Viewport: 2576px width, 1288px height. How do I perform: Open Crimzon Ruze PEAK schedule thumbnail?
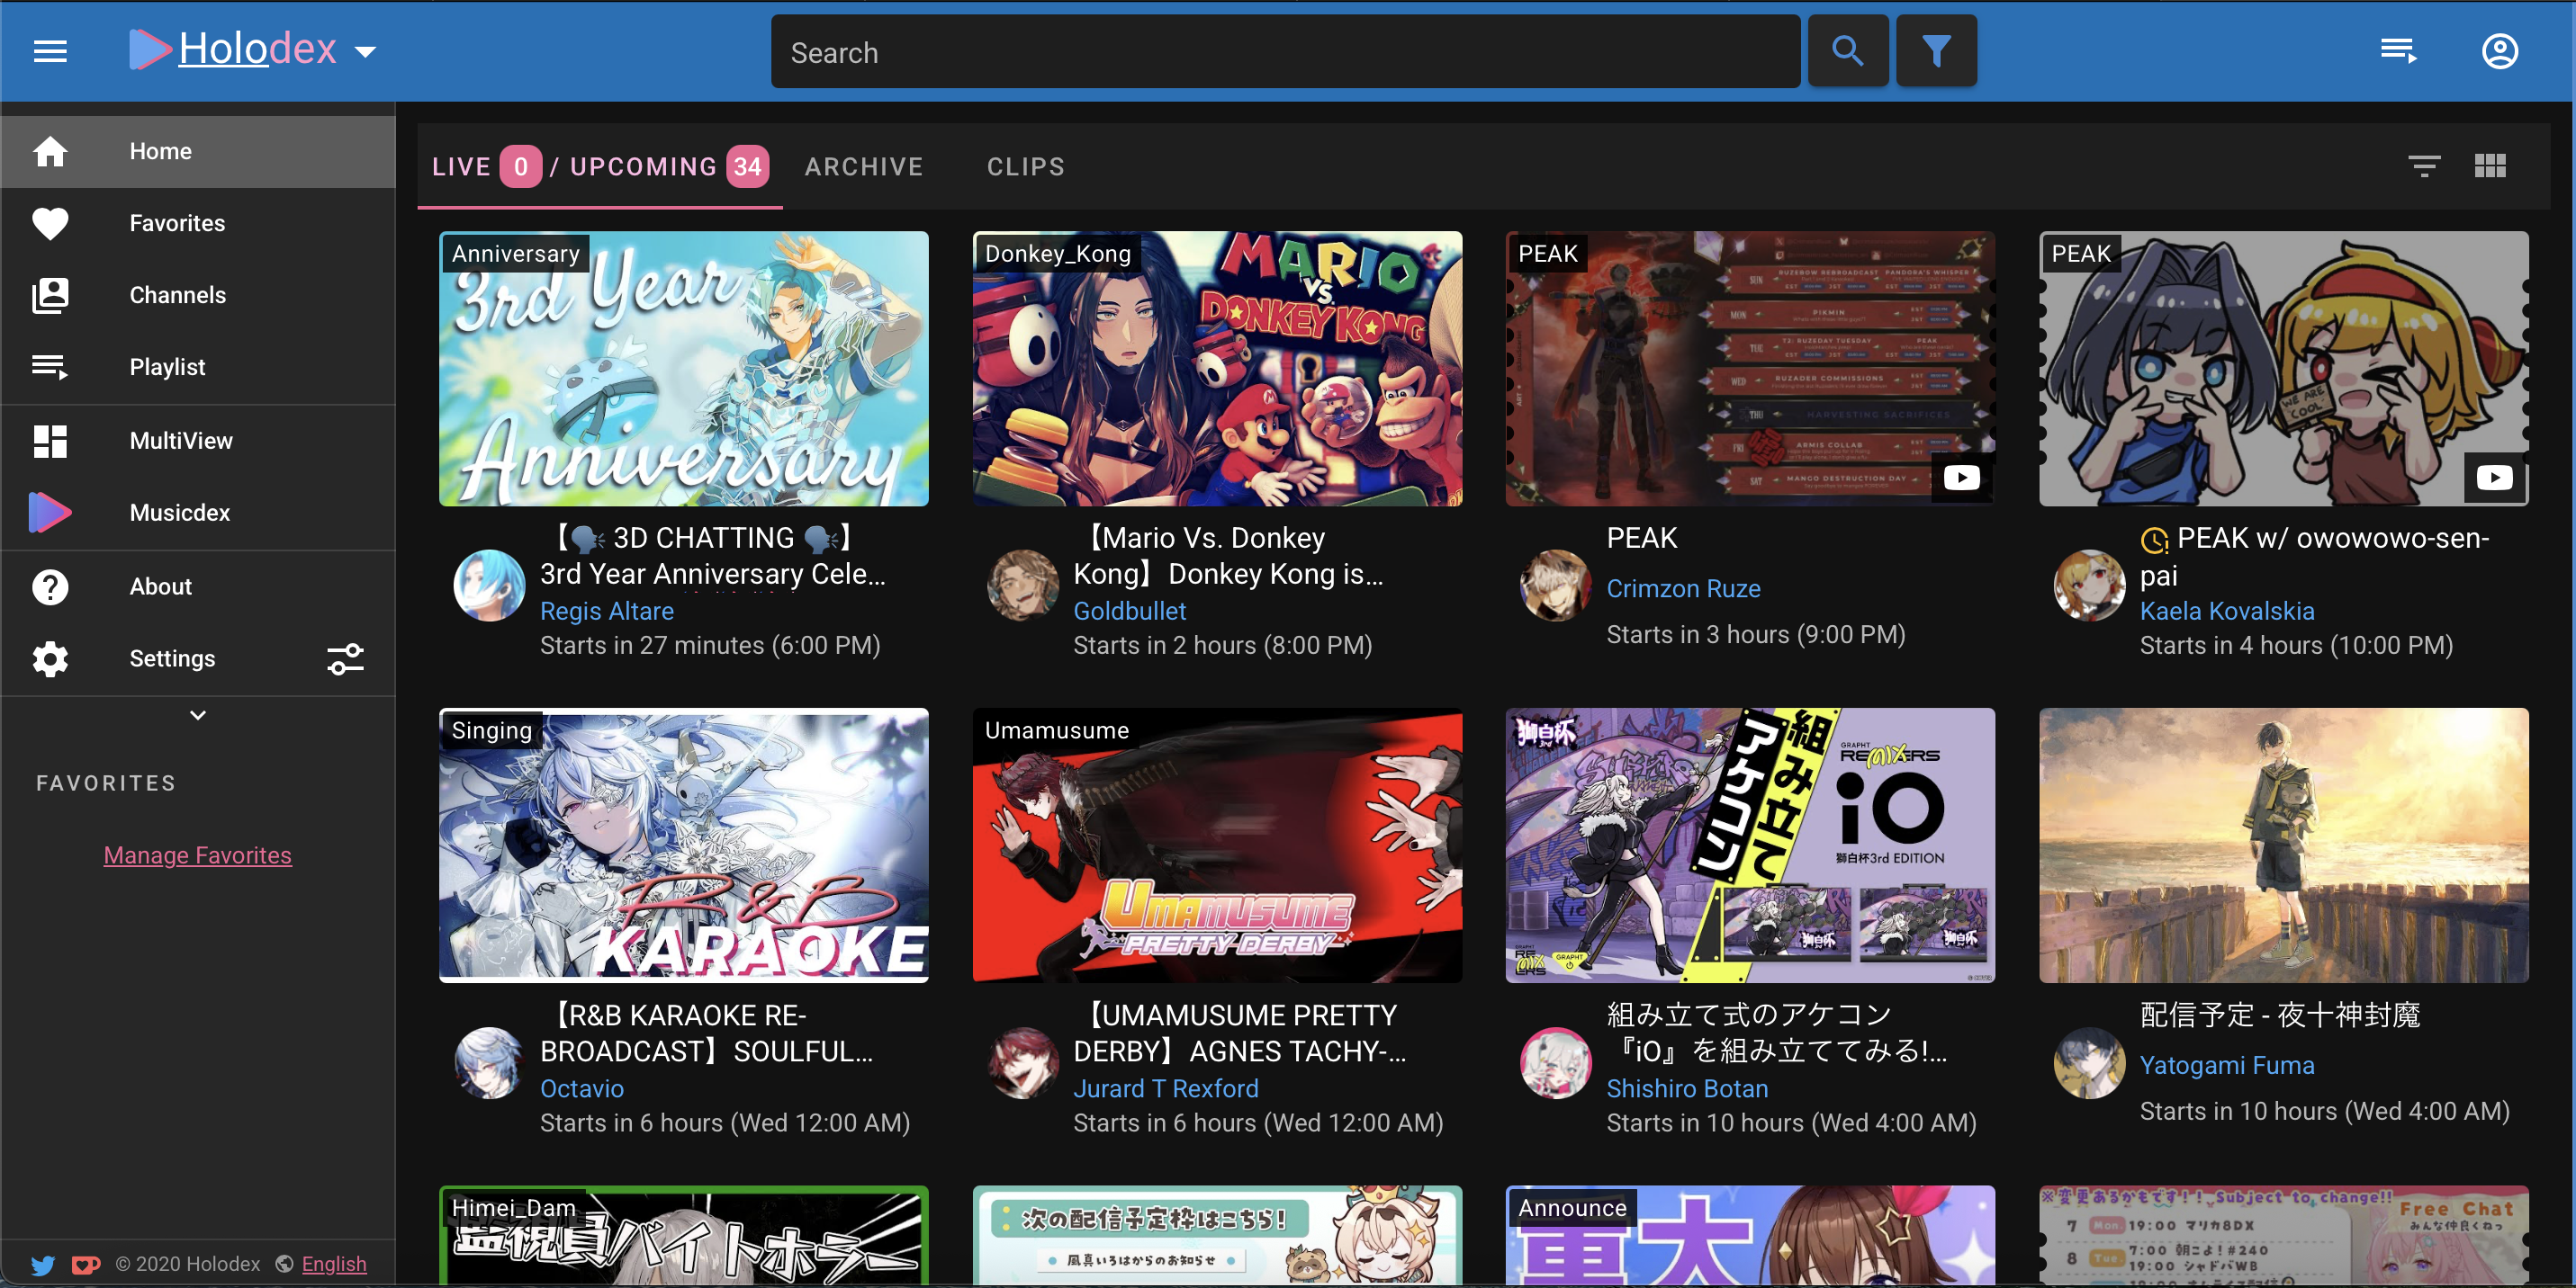[1750, 369]
